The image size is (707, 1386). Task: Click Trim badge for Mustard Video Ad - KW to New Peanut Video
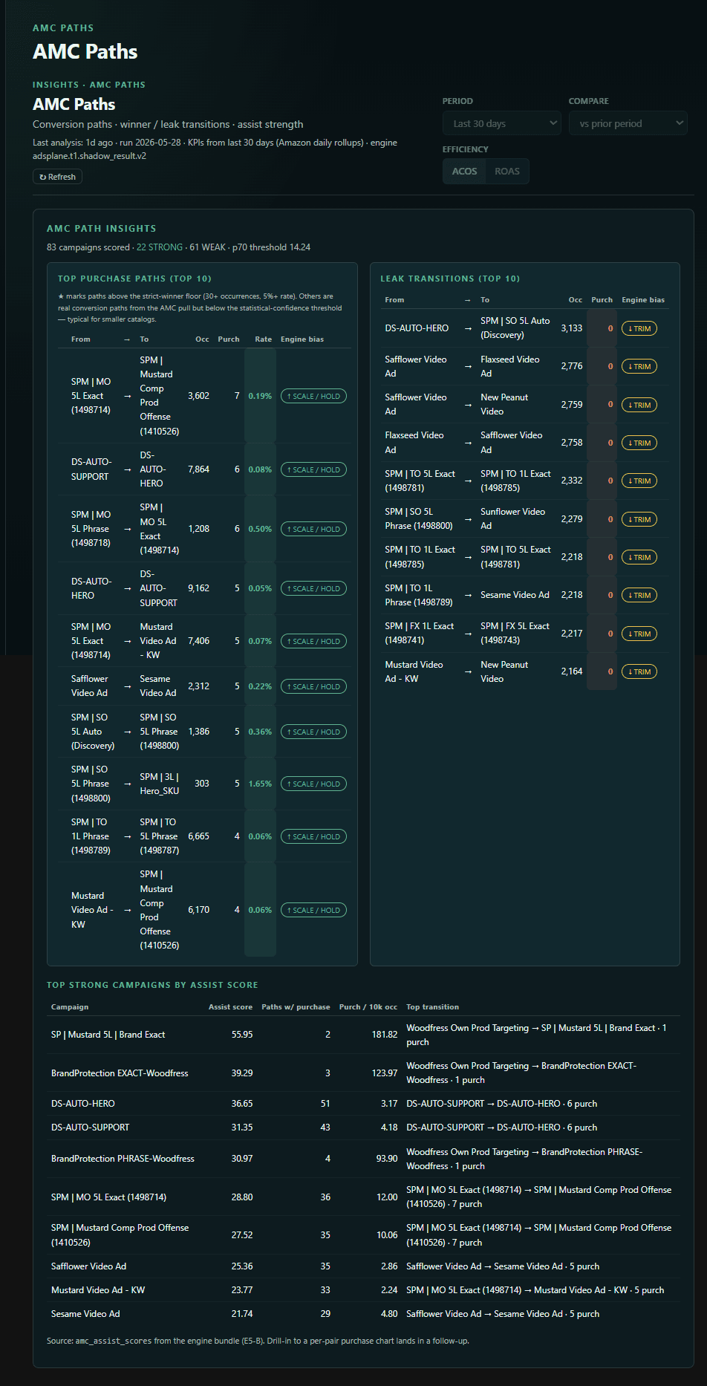click(x=639, y=671)
